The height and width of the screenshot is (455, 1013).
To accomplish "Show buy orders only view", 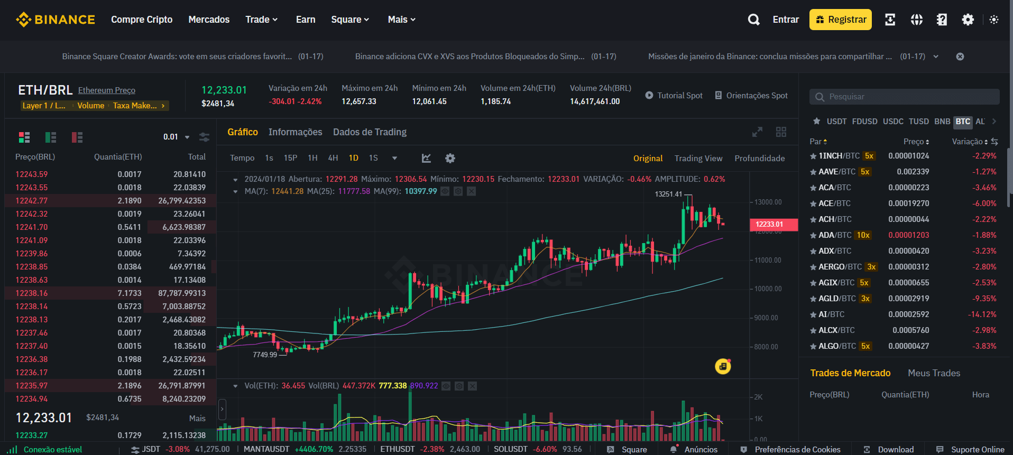I will pos(51,137).
